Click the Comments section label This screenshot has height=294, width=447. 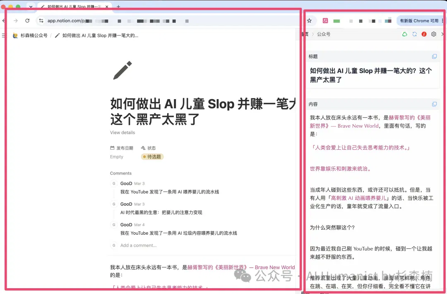(x=121, y=173)
